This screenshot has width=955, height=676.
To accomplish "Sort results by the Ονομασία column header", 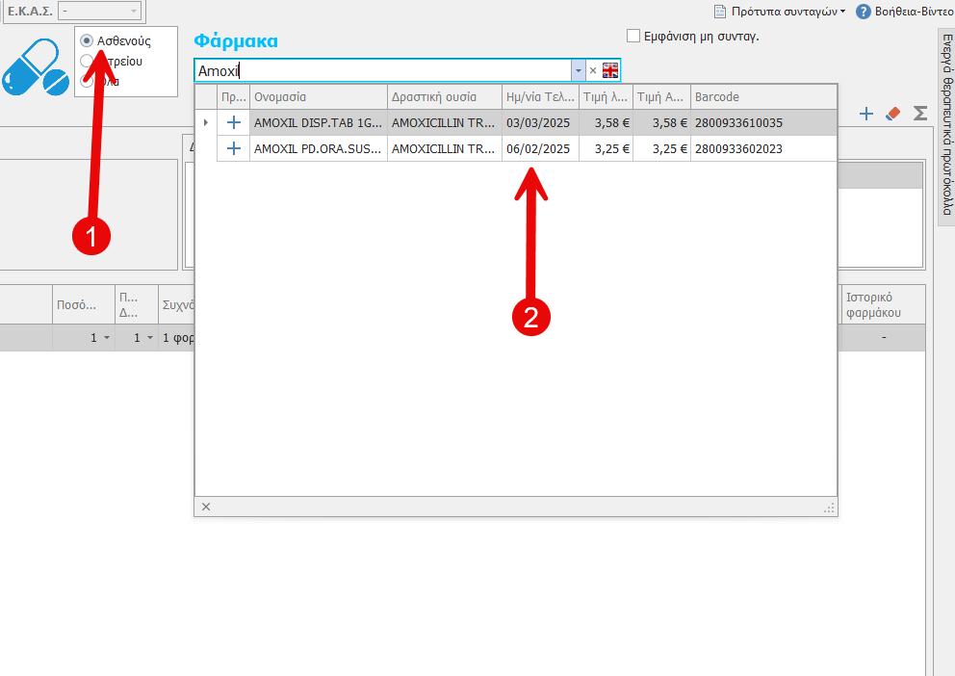I will 318,97.
